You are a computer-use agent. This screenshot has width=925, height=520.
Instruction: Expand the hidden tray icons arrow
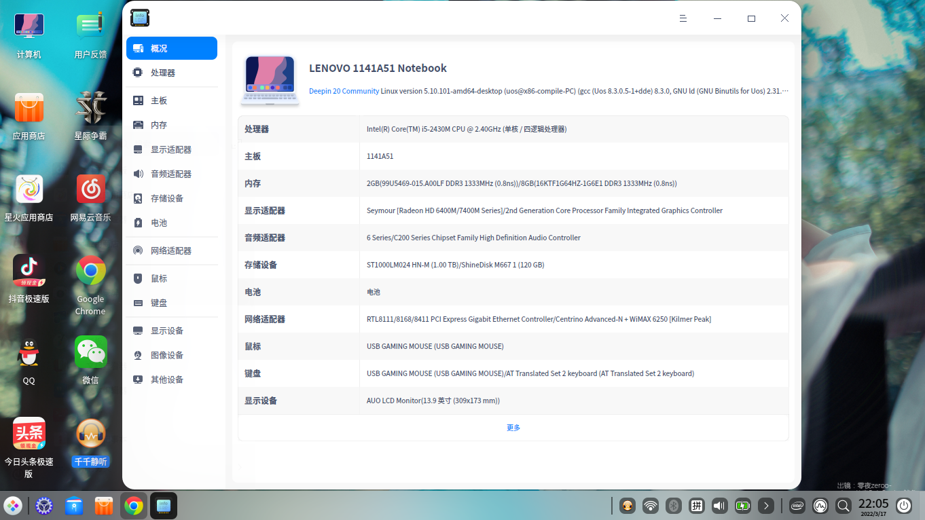click(x=765, y=506)
